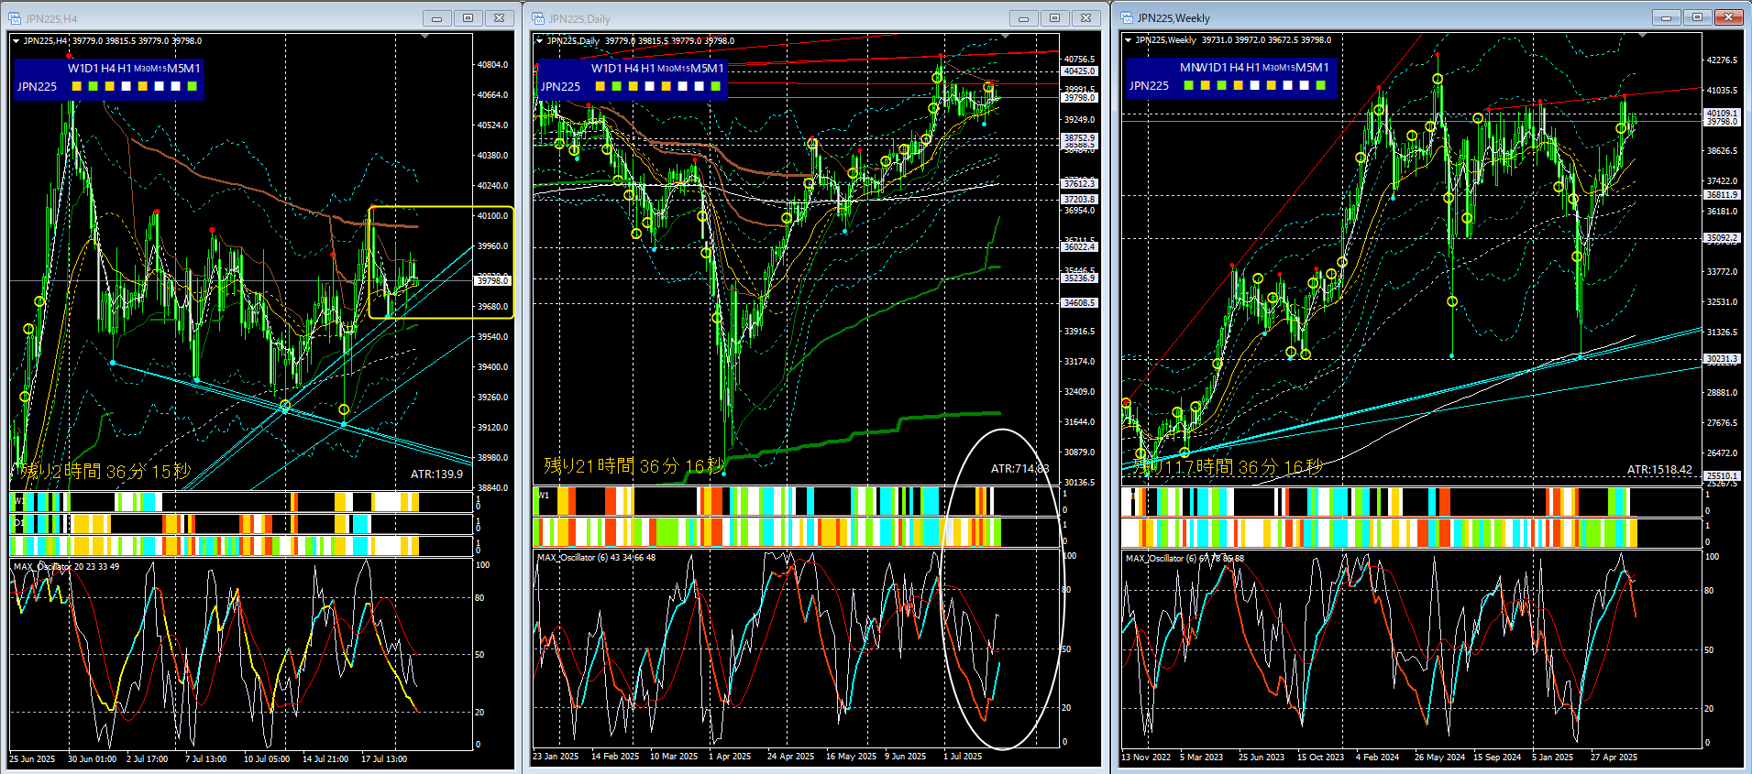Click the JPN225 symbol label in H4 signal panel
The image size is (1752, 774).
pos(38,87)
